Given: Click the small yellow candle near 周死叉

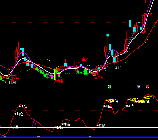Looking at the screenshot, I should click(x=90, y=72).
